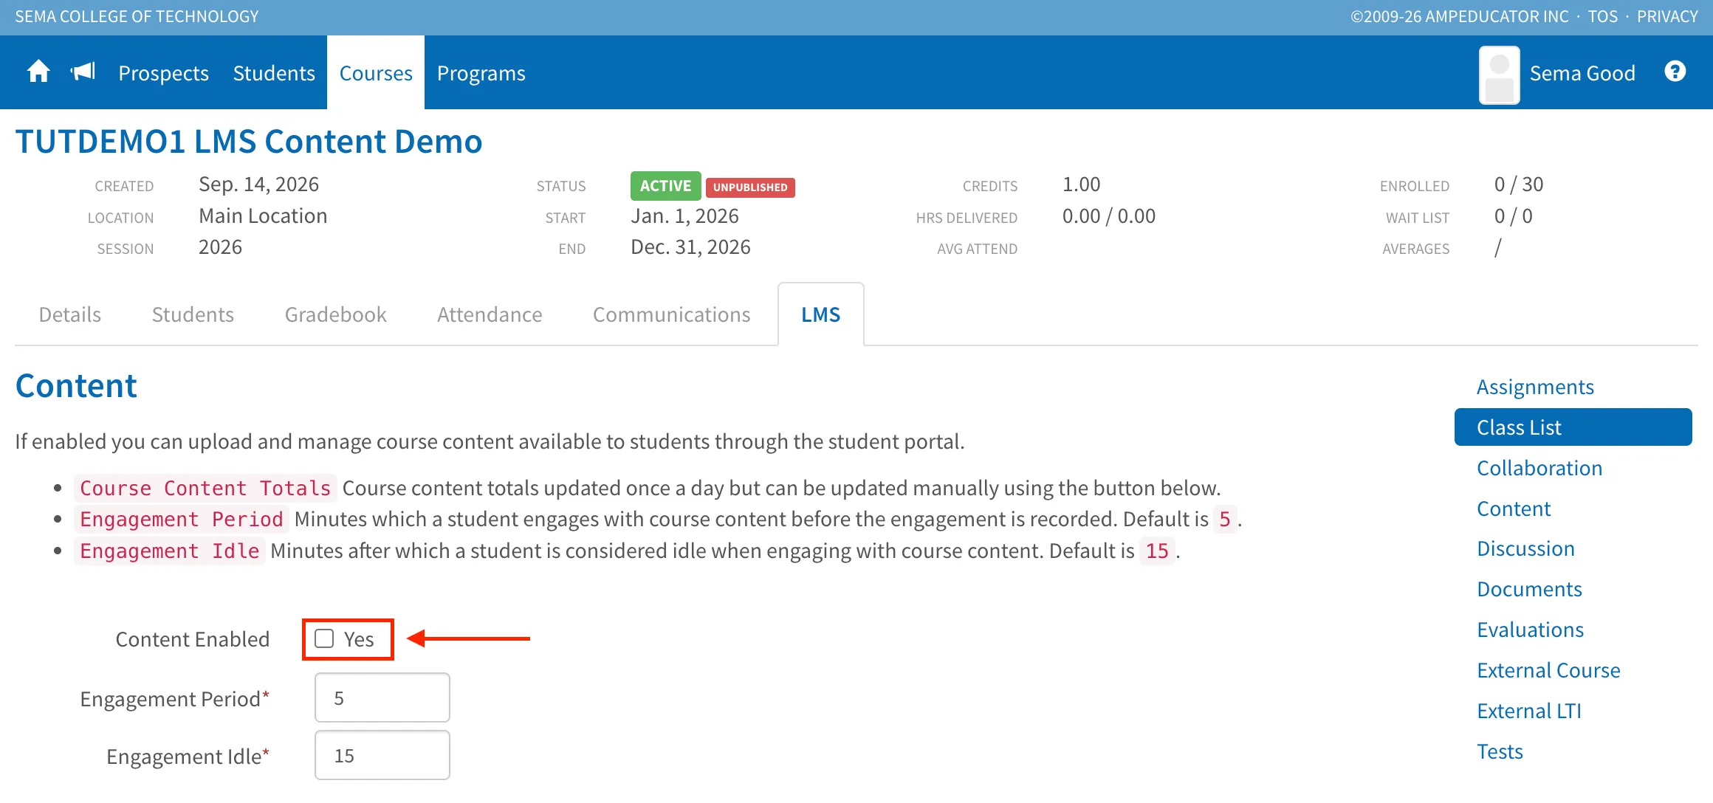The width and height of the screenshot is (1713, 803).
Task: Open Assignments in the LMS sidebar
Action: click(1535, 387)
